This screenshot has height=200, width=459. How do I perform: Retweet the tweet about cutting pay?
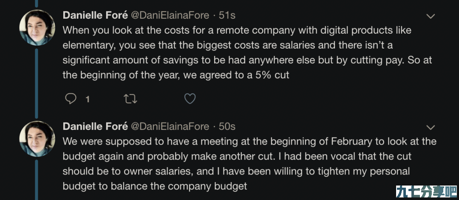pyautogui.click(x=130, y=99)
